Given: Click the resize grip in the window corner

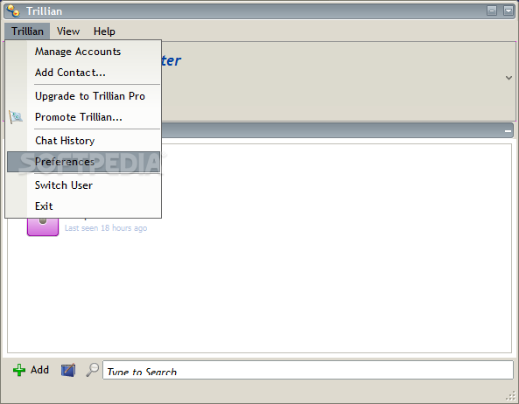Looking at the screenshot, I should [511, 396].
